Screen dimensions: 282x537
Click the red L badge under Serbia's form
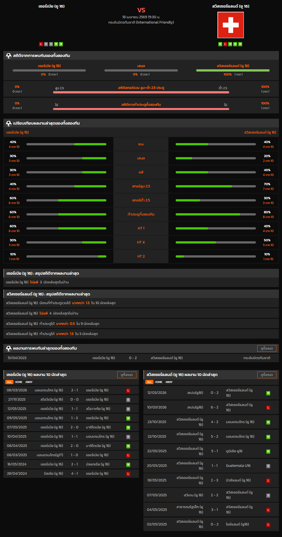pyautogui.click(x=41, y=44)
